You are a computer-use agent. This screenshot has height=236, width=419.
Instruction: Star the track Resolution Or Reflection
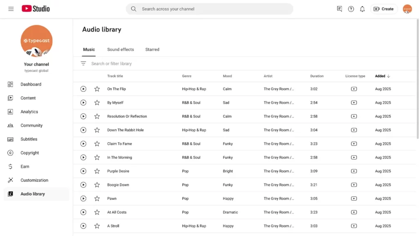[97, 116]
